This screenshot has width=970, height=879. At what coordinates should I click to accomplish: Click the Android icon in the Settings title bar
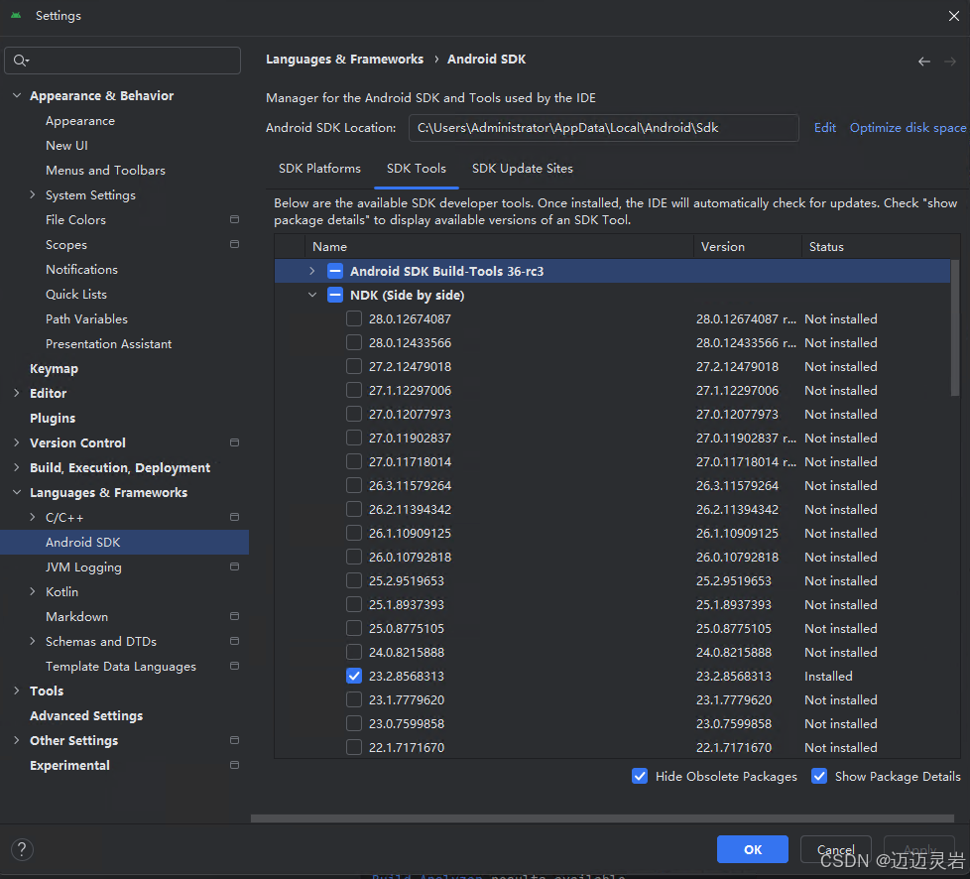[14, 15]
